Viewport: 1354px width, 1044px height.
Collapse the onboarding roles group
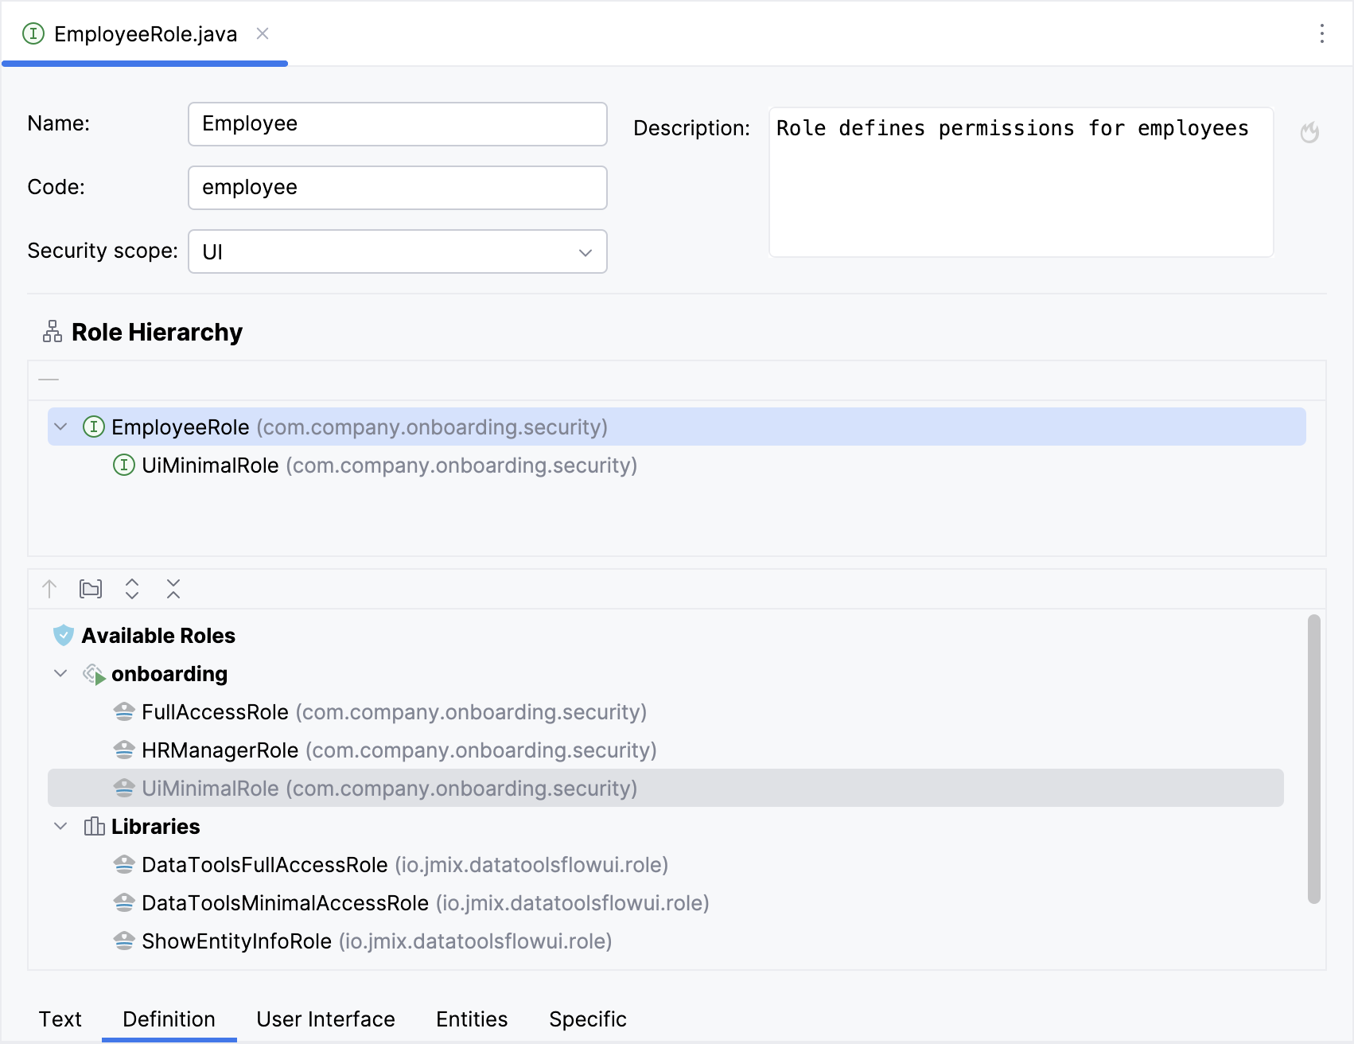coord(60,674)
